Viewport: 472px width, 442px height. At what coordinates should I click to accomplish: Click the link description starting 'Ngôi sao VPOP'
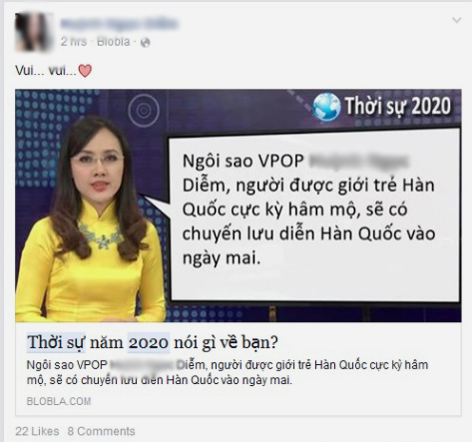227,373
